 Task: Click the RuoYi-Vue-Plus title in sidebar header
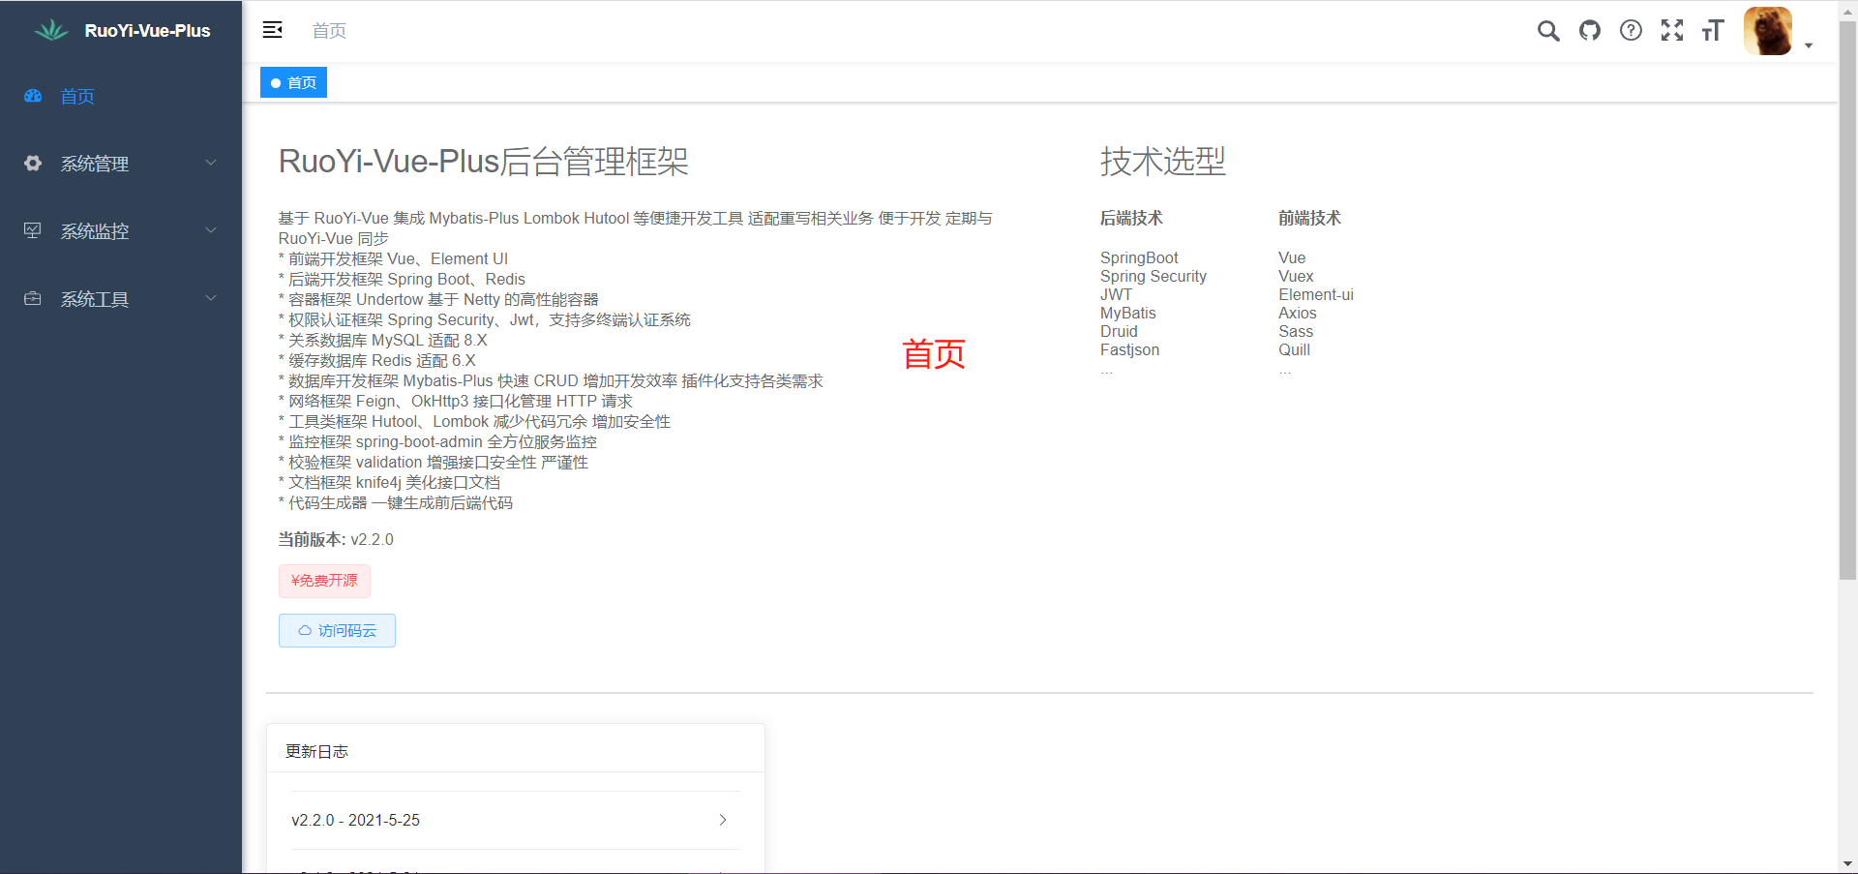pos(147,31)
